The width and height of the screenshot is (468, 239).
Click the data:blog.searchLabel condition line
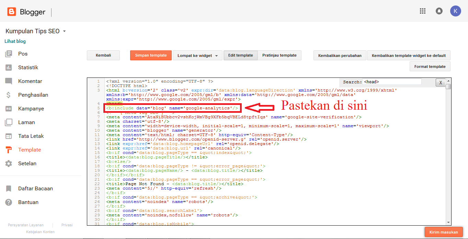click(154, 211)
